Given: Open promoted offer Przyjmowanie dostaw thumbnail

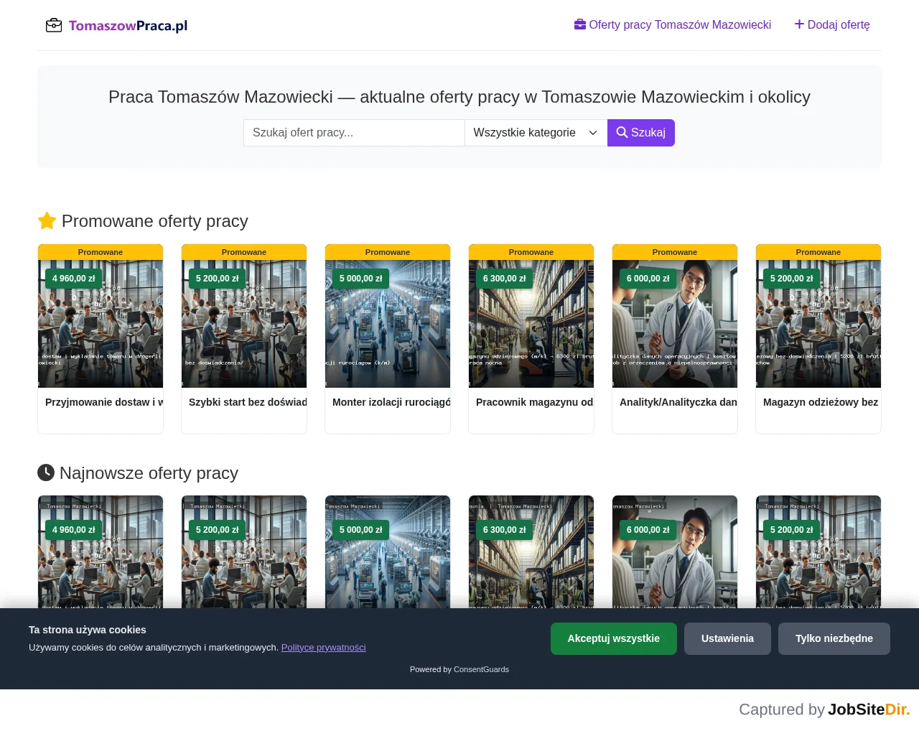Looking at the screenshot, I should tap(101, 324).
